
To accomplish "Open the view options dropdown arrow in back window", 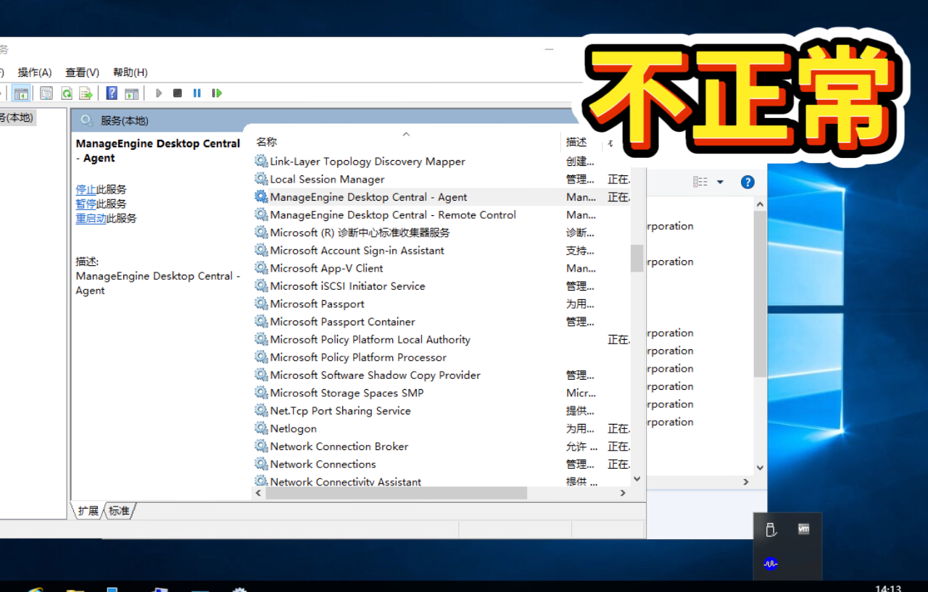I will tap(720, 182).
